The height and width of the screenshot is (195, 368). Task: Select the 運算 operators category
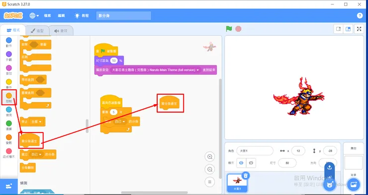click(8, 126)
